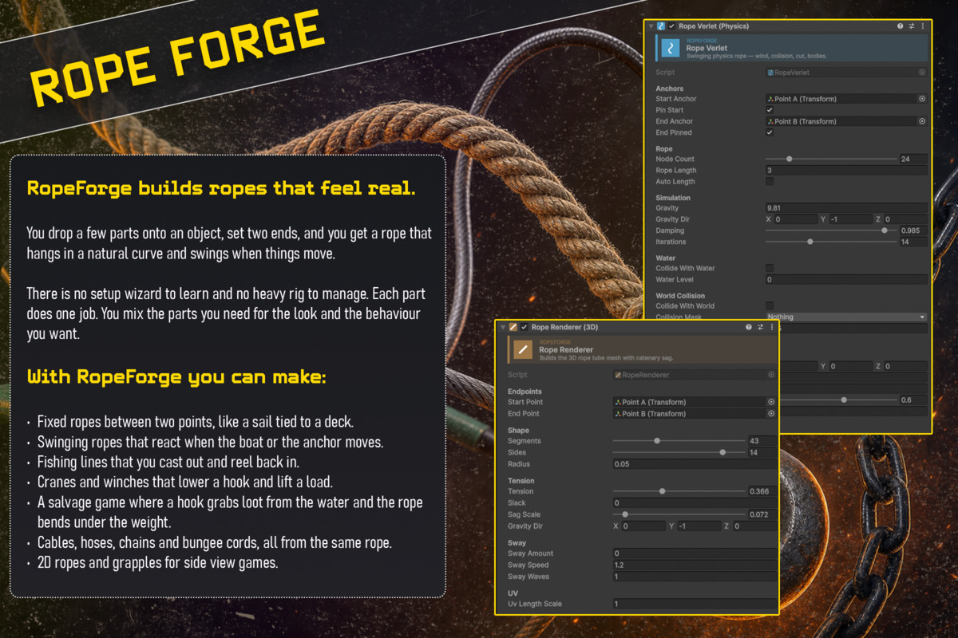Click the Sway Speed field showing 1.2
The height and width of the screenshot is (638, 958).
coord(695,565)
